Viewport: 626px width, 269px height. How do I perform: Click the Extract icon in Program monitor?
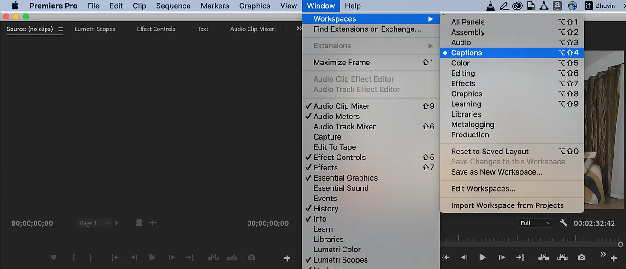(563, 257)
